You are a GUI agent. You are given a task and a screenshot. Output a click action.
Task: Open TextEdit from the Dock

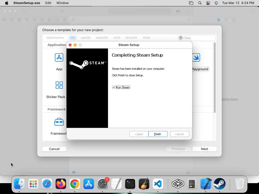116,184
